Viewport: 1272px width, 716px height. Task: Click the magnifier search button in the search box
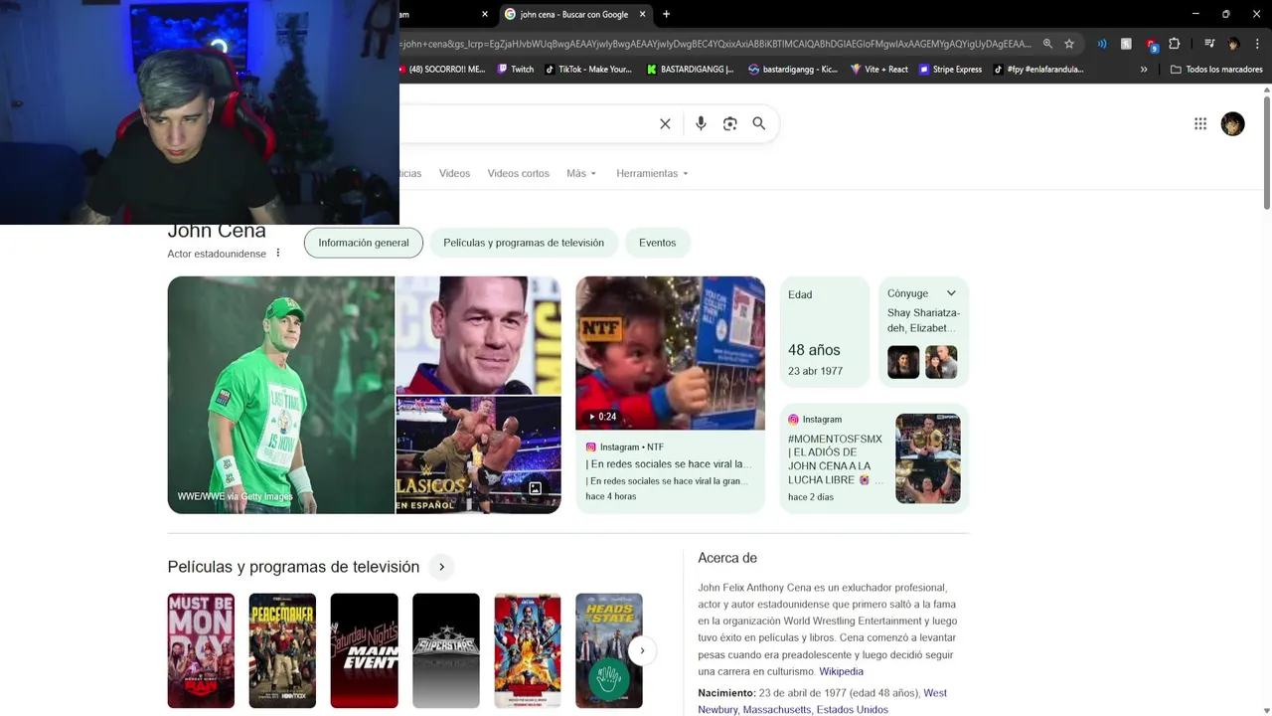click(x=759, y=123)
